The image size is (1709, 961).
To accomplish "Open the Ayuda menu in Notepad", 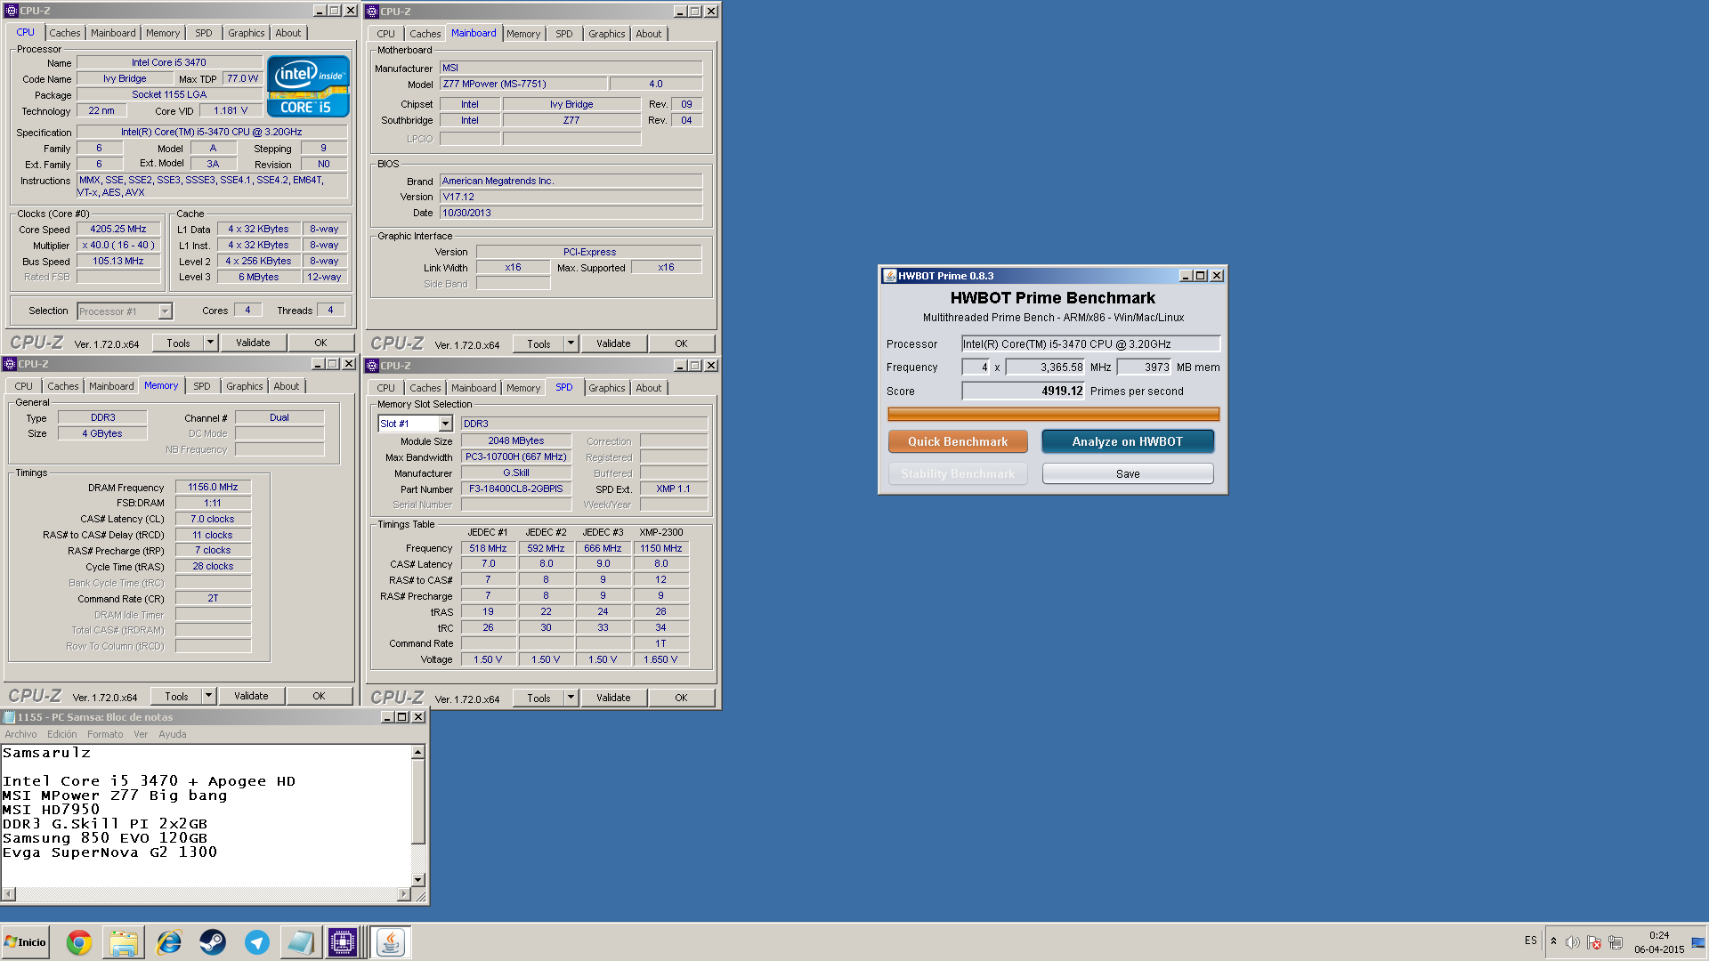I will click(x=173, y=734).
